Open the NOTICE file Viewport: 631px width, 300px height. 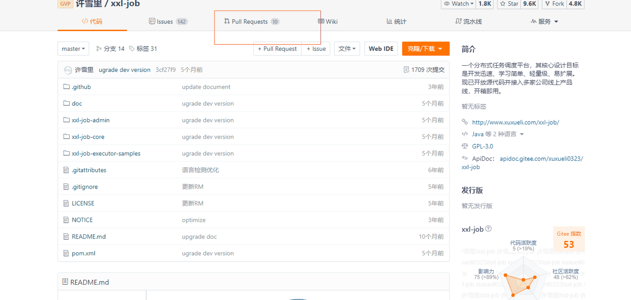pyautogui.click(x=82, y=220)
